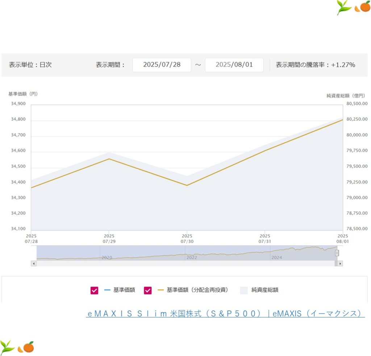The width and height of the screenshot is (371, 356).
Task: Click the 34,500 y-axis value
Action: 18,166
